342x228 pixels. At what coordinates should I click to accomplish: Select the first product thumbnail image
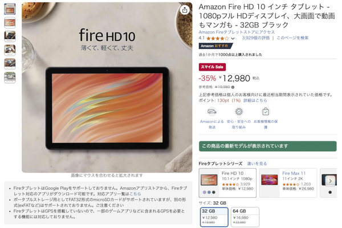(10, 9)
